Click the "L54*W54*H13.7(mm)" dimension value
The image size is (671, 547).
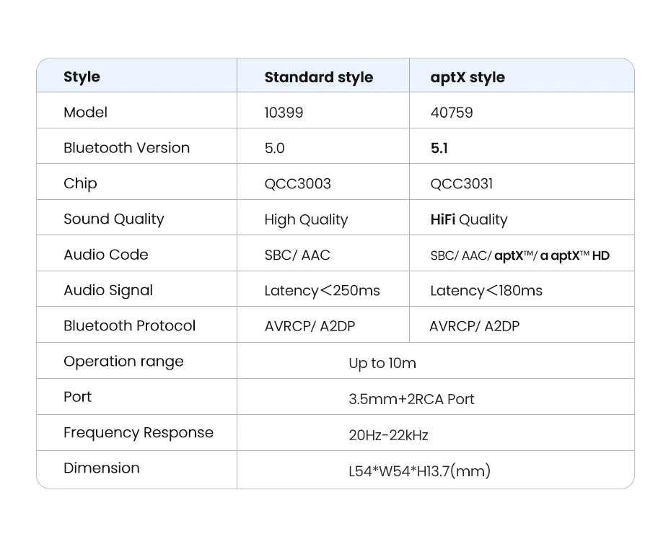coord(419,471)
